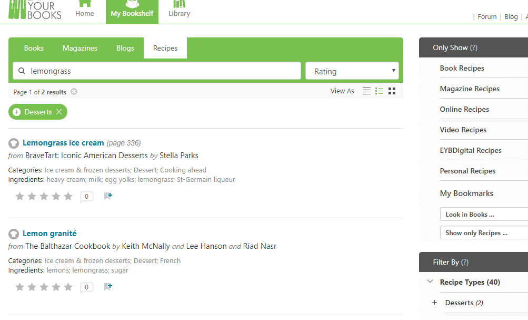Open the Lemon granité recipe link
The width and height of the screenshot is (528, 320).
(49, 234)
